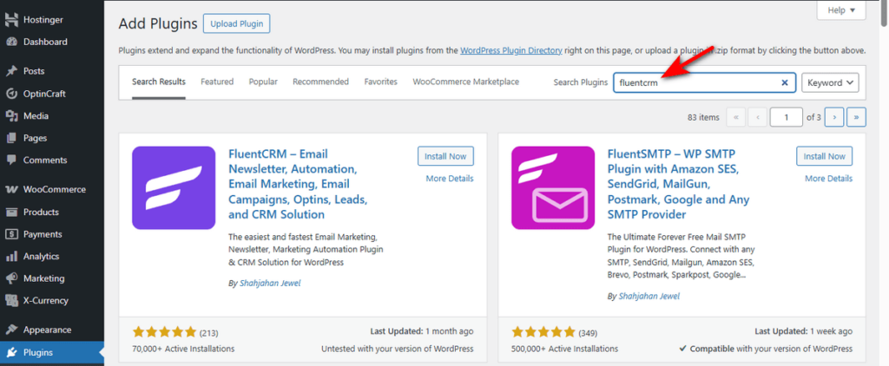
Task: Install Now for FluentCRM plugin
Action: [x=445, y=156]
